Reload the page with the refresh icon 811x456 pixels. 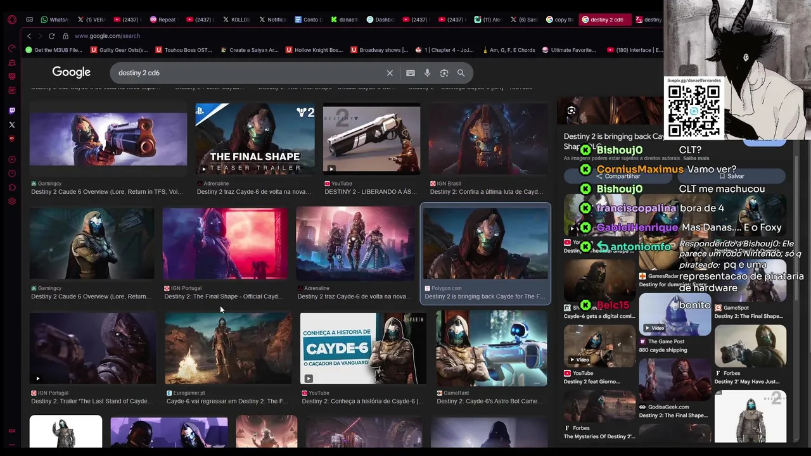[x=51, y=36]
